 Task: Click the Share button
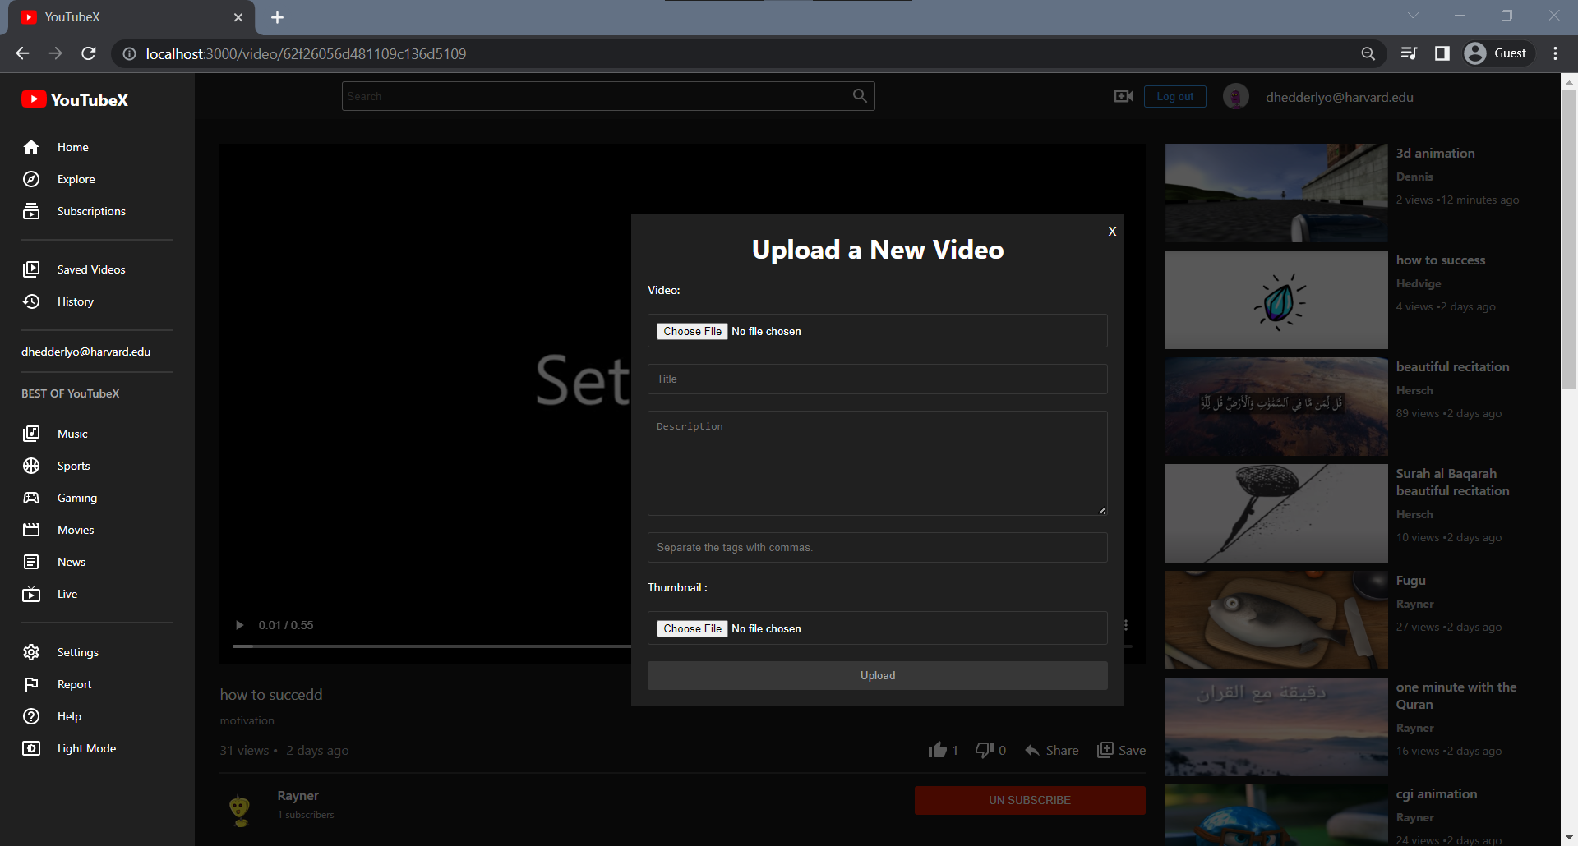coord(1052,751)
